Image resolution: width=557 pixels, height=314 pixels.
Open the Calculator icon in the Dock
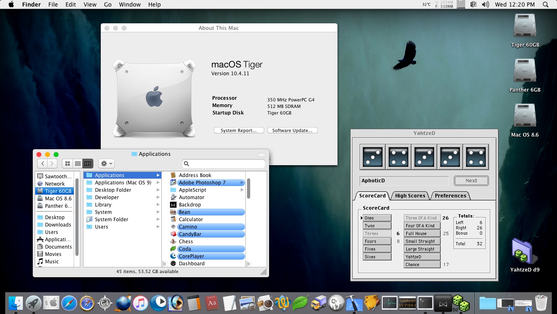[194, 303]
